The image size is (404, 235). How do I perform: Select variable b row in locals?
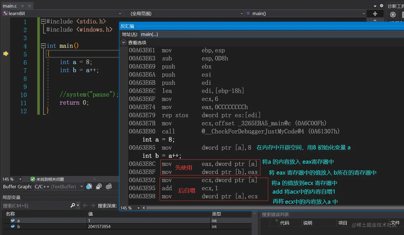pos(128,227)
